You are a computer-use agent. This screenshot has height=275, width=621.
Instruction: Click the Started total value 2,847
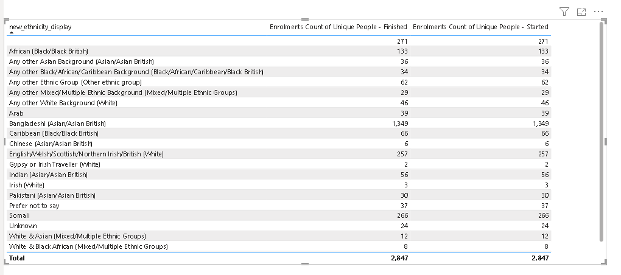tap(540, 258)
